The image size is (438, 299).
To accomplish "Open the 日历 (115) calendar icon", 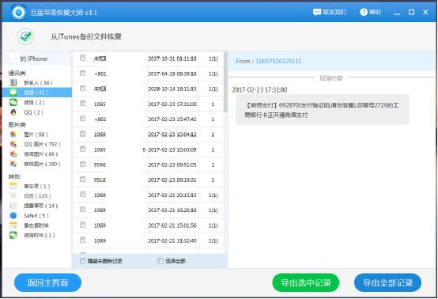I will coord(13,195).
